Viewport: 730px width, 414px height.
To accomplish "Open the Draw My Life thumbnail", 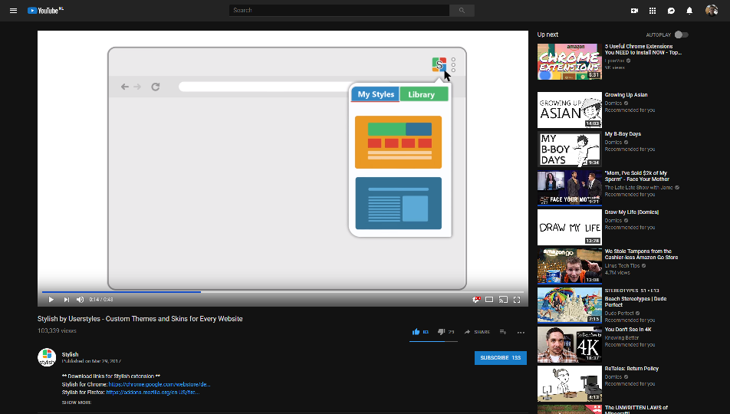I will coord(570,227).
